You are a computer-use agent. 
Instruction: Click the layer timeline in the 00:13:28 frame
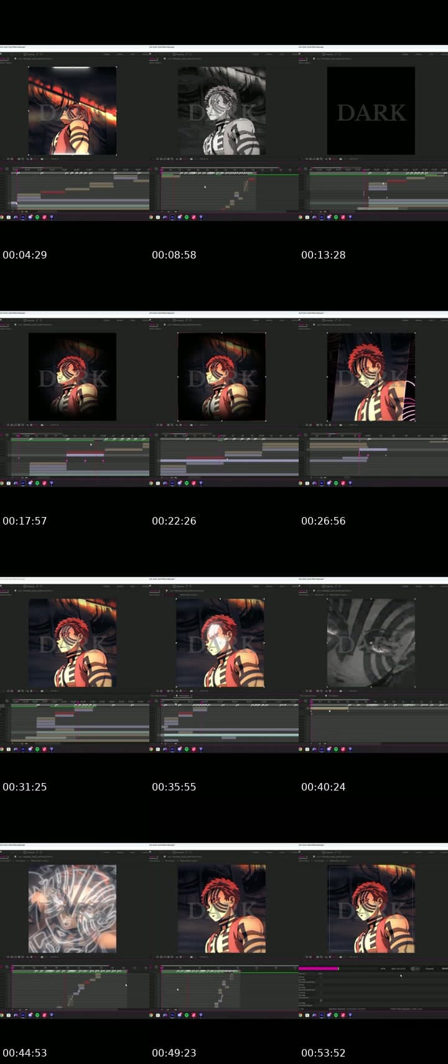pyautogui.click(x=378, y=191)
